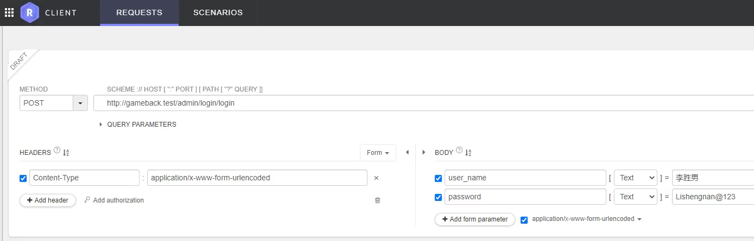The width and height of the screenshot is (754, 241).
Task: Click the body sort alphabetically icon
Action: pyautogui.click(x=468, y=153)
